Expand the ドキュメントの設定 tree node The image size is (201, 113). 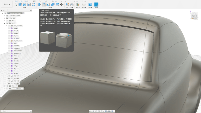tap(5, 16)
